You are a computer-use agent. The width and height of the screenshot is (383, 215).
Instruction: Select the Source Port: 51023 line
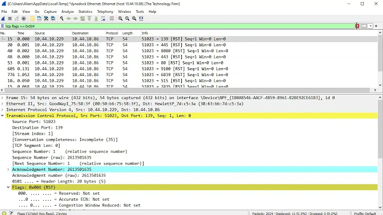[34, 122]
